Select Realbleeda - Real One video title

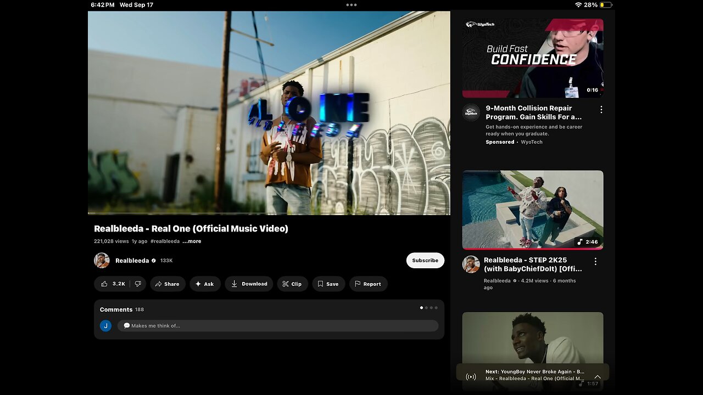pyautogui.click(x=191, y=229)
